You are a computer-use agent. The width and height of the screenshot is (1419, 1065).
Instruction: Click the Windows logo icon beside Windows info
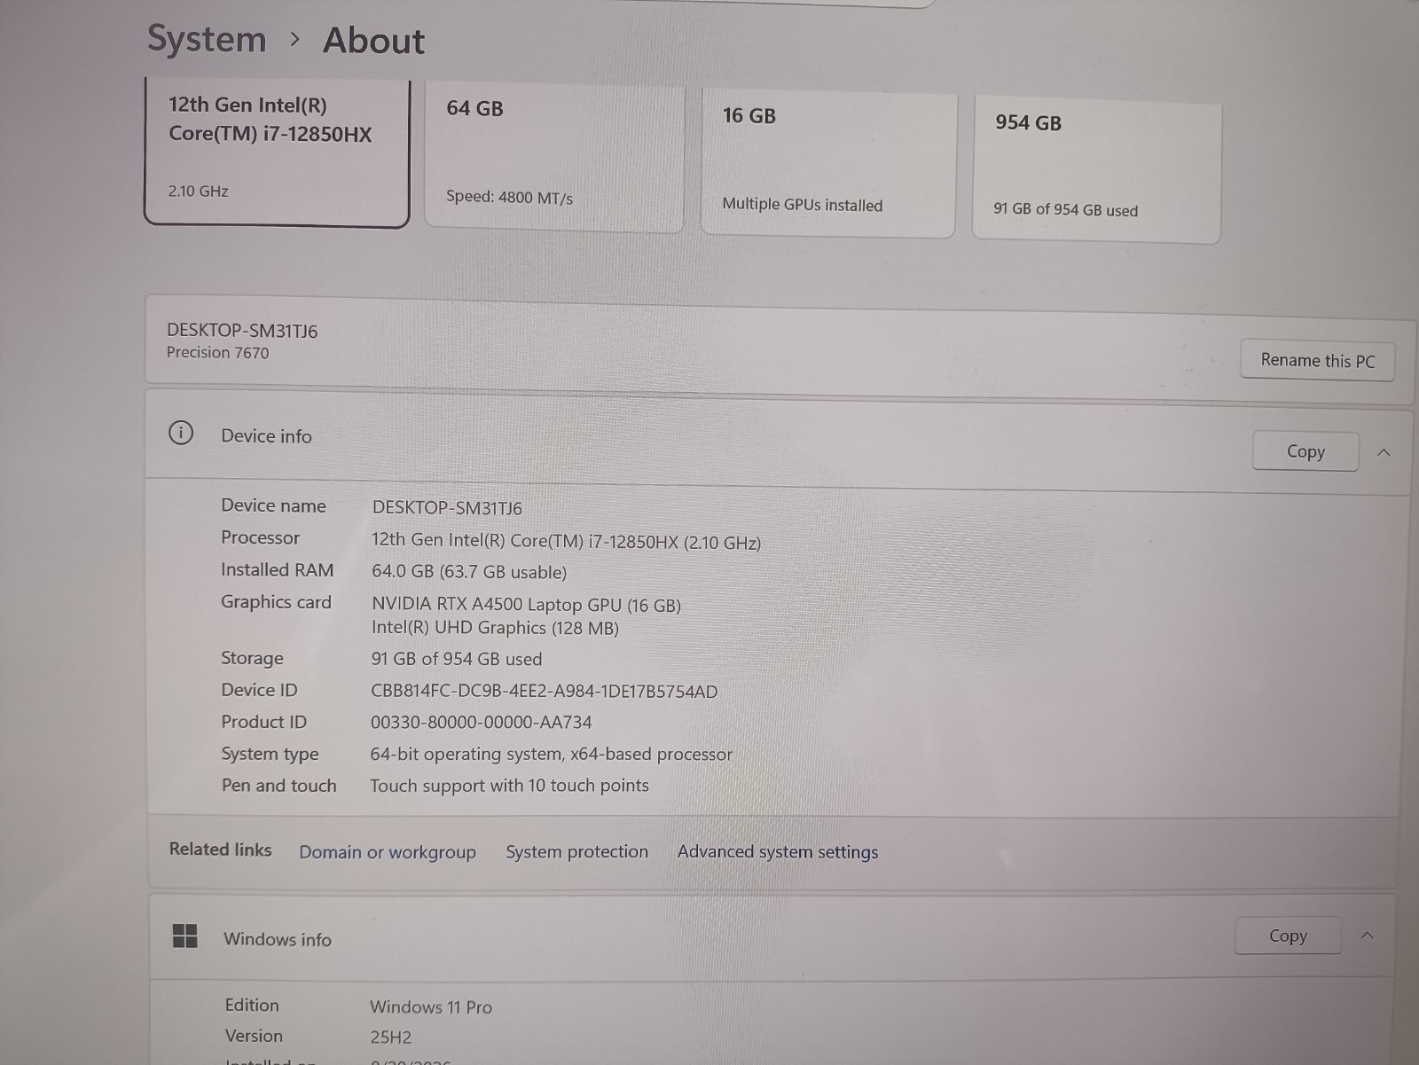click(x=185, y=936)
